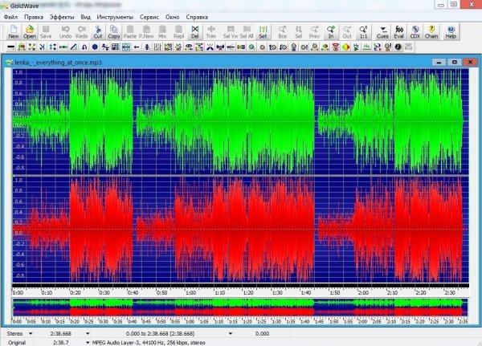Open the Эффекты menu
The height and width of the screenshot is (346, 482).
pos(62,17)
